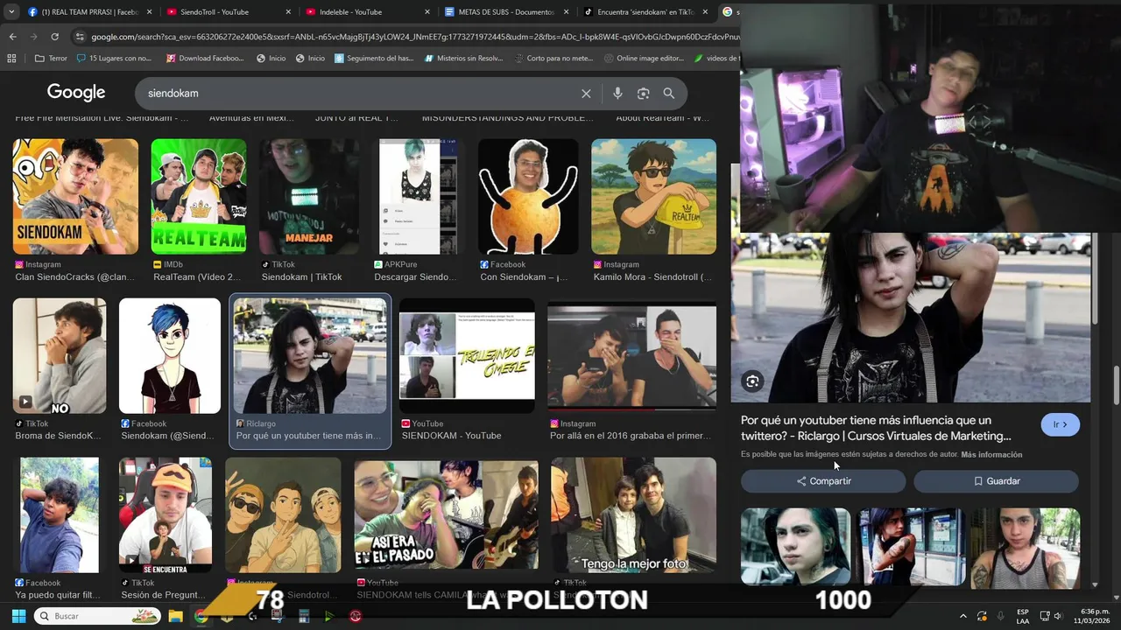Click the Windows taskbar Buscar field
Image resolution: width=1121 pixels, height=630 pixels.
pyautogui.click(x=98, y=616)
